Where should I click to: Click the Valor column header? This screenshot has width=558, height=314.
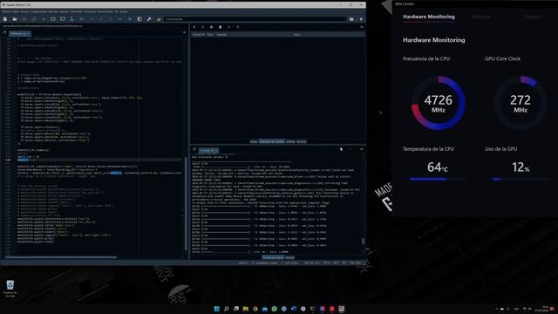click(296, 35)
